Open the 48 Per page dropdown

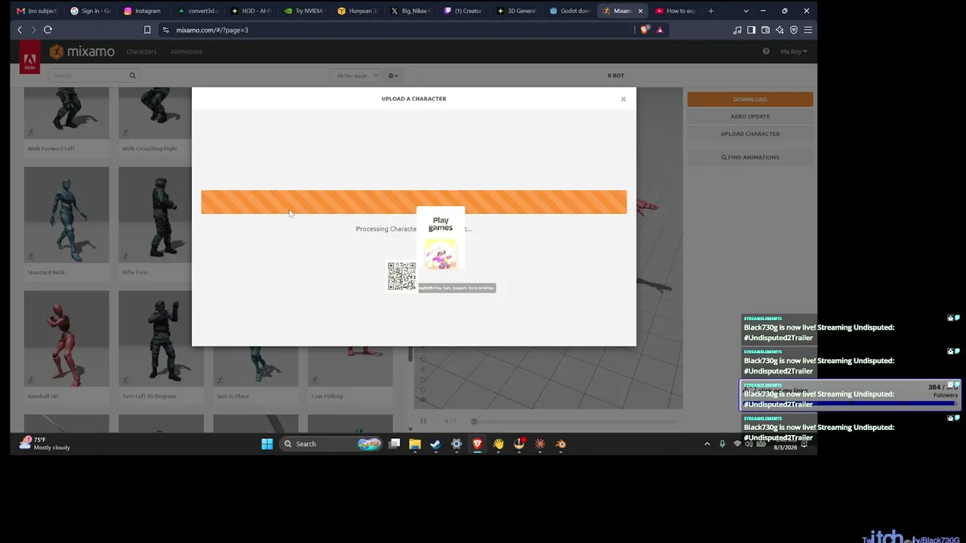coord(355,75)
